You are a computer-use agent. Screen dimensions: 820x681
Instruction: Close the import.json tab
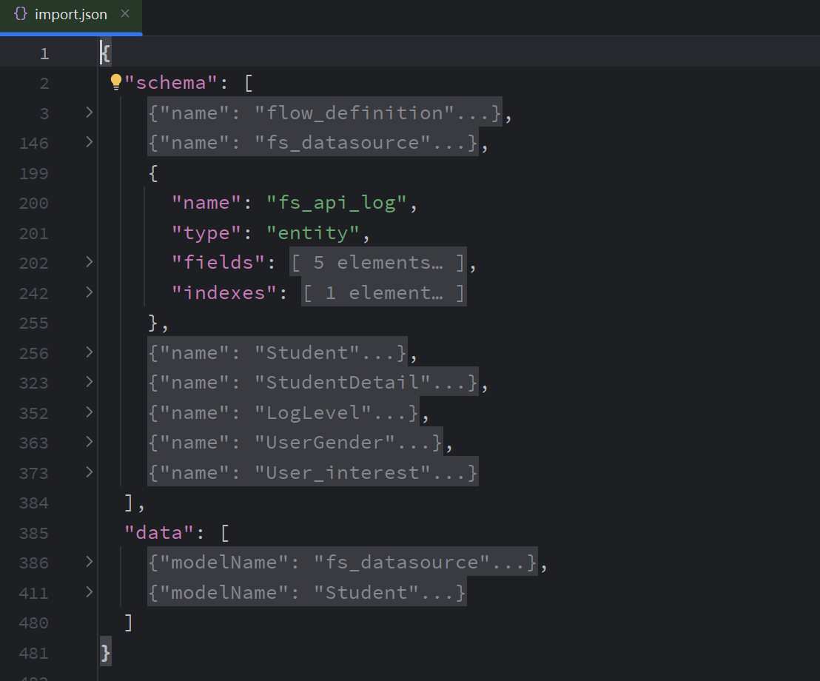click(x=125, y=14)
